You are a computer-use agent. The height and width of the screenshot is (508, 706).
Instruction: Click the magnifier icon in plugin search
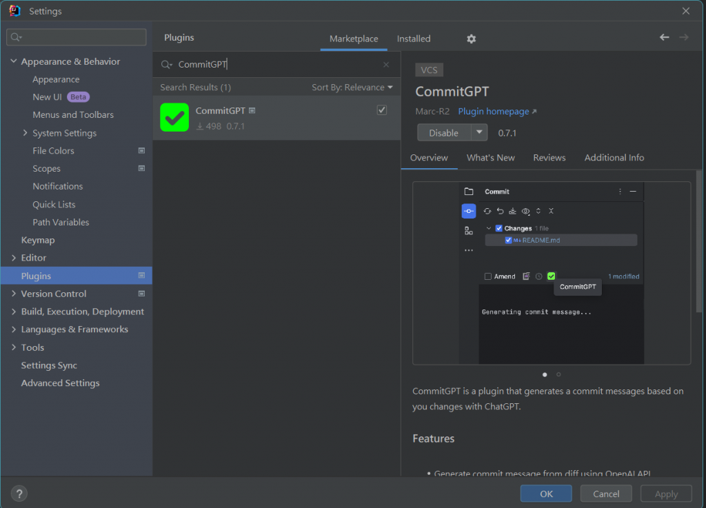(x=166, y=64)
